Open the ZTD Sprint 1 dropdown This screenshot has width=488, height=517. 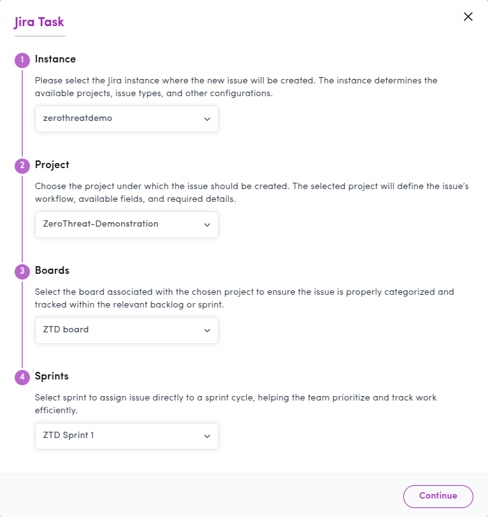point(127,436)
